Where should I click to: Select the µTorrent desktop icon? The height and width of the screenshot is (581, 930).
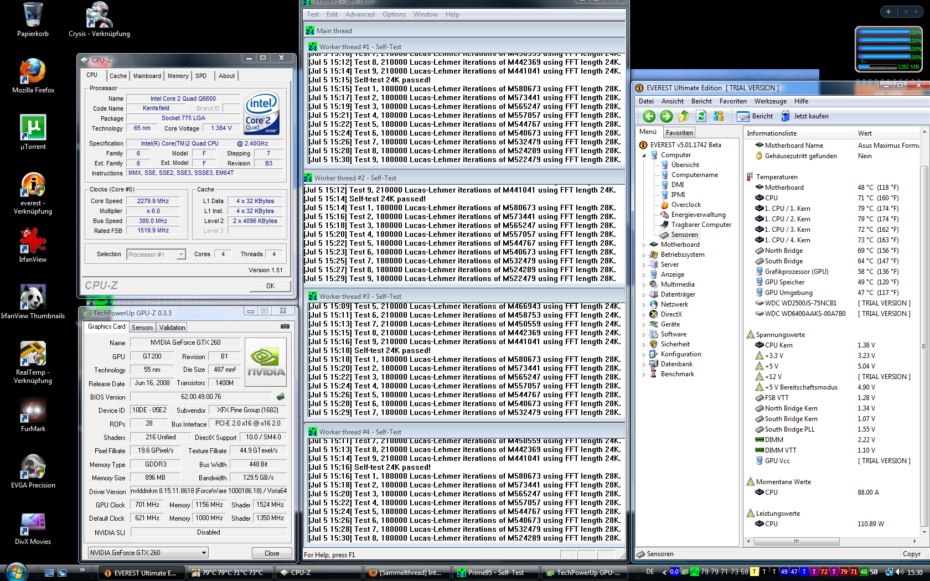click(33, 132)
